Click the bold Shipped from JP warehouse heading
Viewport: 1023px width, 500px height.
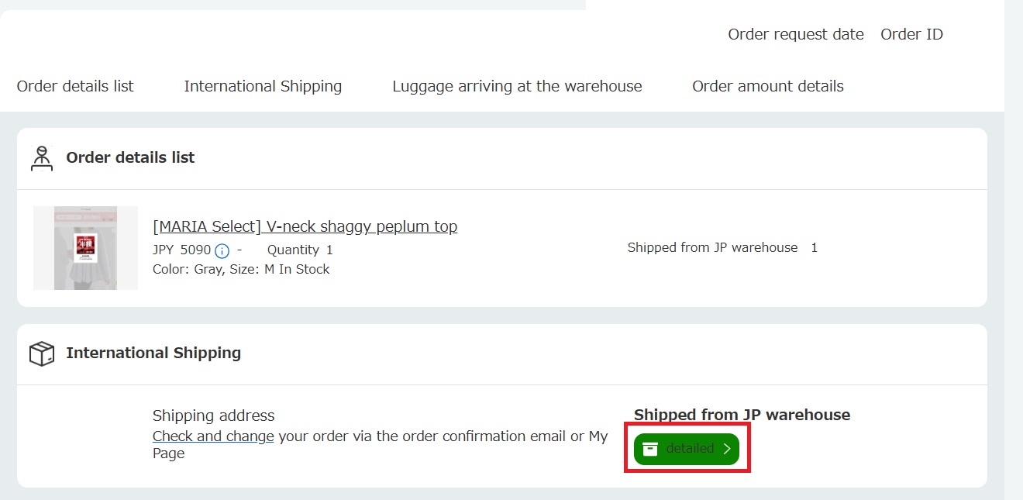click(742, 415)
